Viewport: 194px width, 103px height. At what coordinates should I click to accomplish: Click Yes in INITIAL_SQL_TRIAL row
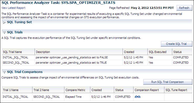151,58
